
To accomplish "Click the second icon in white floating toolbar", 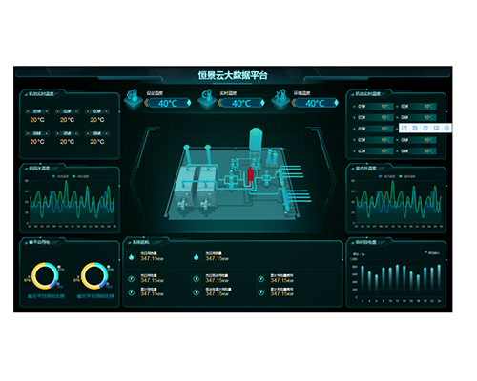I will (415, 128).
